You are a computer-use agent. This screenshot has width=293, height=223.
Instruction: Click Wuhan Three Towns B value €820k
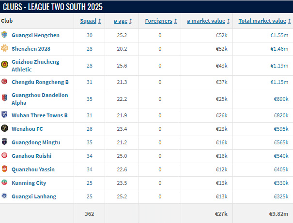coord(281,115)
